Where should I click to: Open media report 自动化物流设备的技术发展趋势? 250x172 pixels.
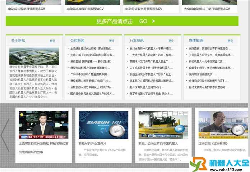[209, 87]
